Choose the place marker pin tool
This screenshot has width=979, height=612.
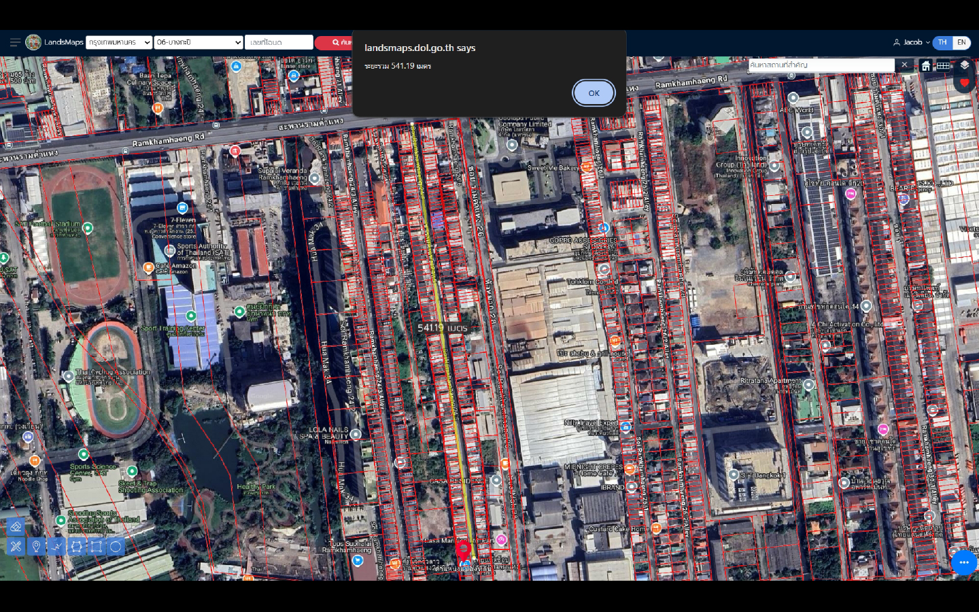tap(36, 547)
